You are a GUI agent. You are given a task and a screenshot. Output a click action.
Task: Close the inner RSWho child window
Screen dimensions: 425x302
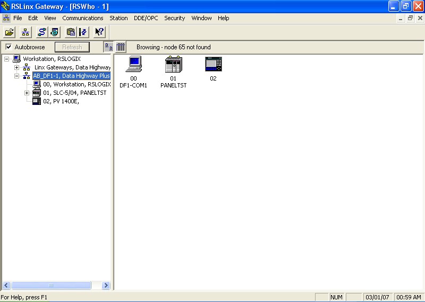pos(420,19)
